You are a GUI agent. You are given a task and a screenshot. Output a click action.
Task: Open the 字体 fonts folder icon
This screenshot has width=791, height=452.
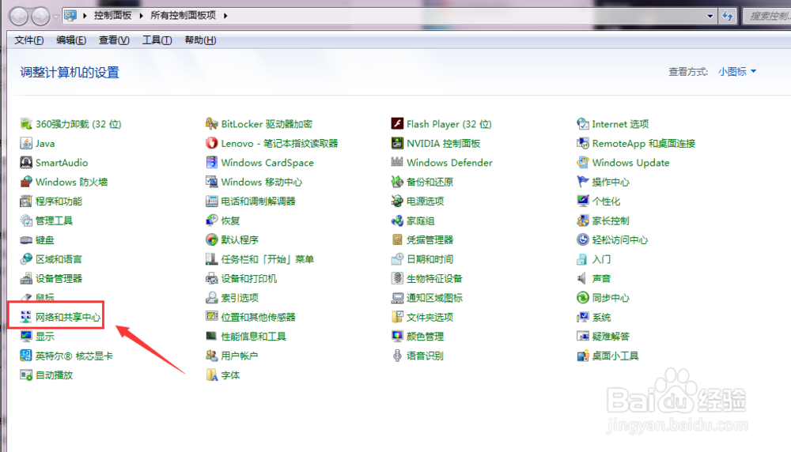[211, 375]
